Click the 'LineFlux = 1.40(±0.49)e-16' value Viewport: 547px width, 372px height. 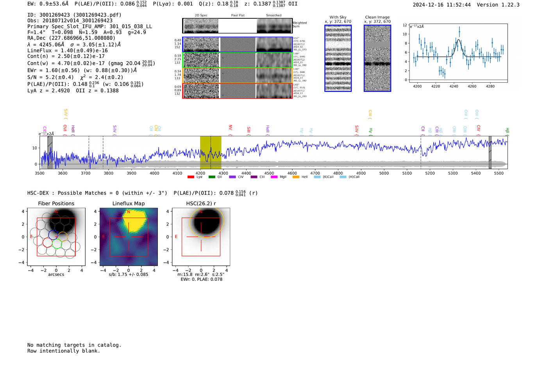pyautogui.click(x=68, y=50)
